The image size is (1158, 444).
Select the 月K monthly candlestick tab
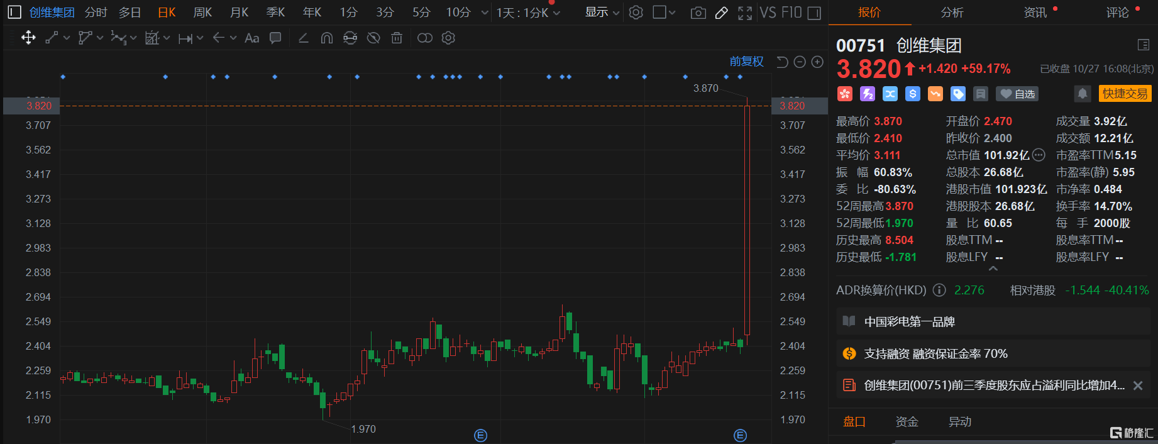(x=240, y=13)
